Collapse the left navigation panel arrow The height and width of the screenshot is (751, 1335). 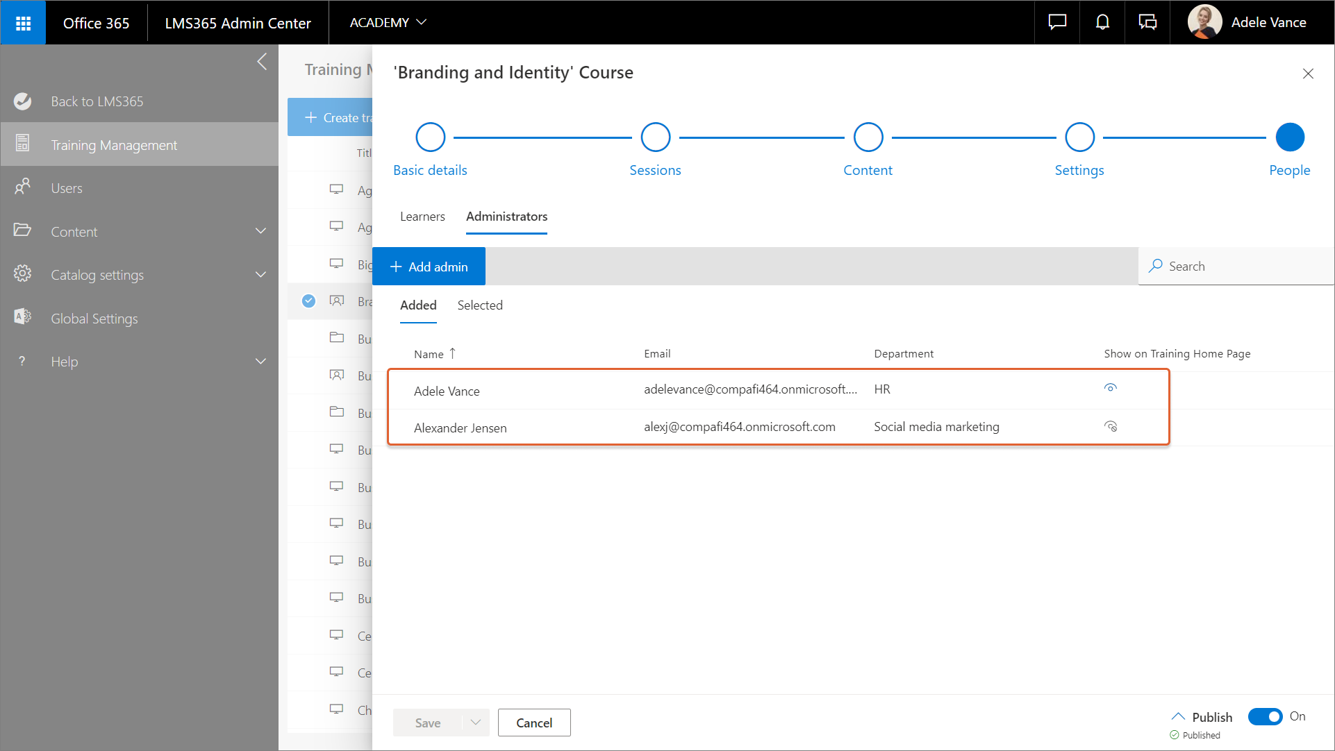[262, 62]
